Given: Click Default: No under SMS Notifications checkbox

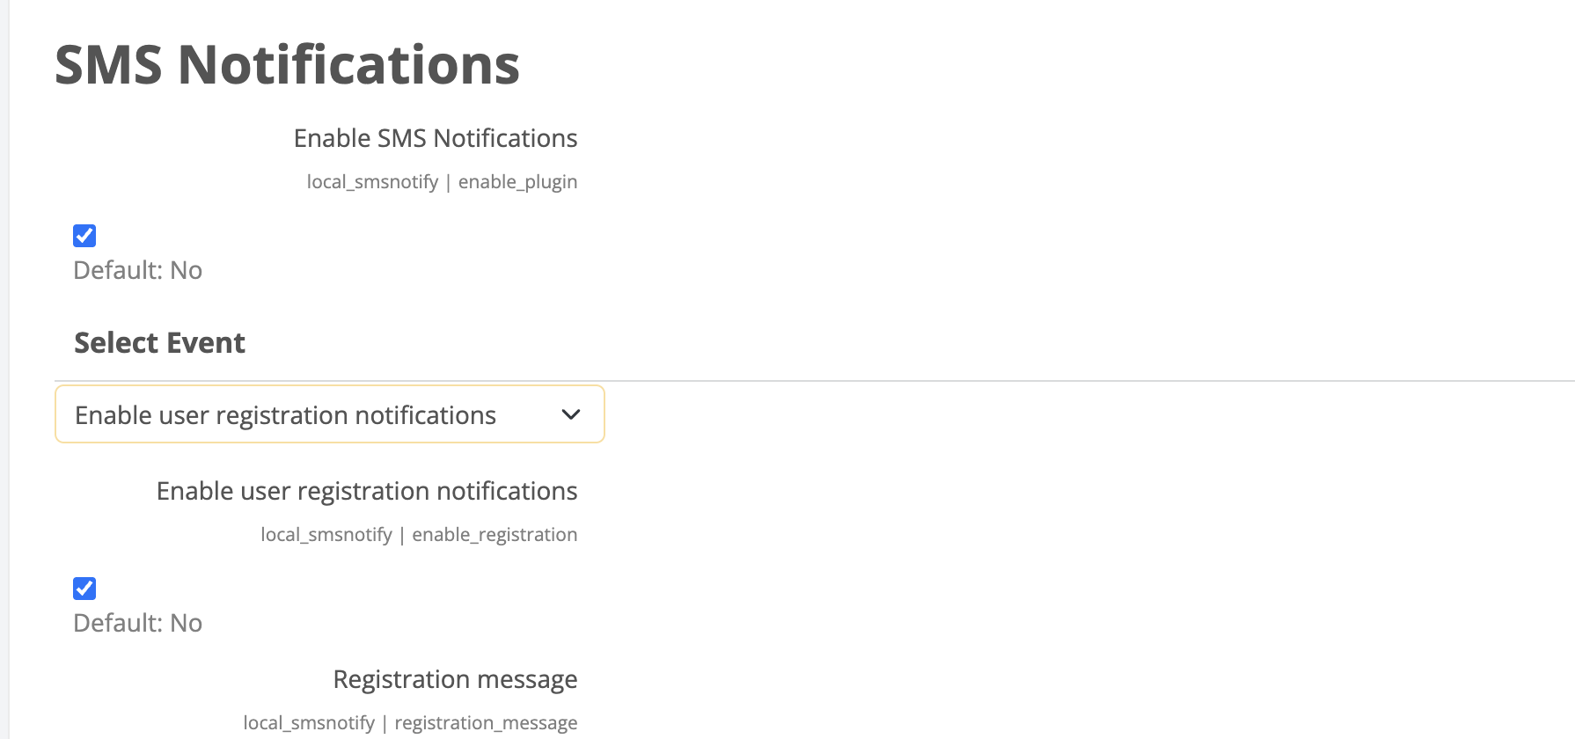Looking at the screenshot, I should 137,270.
